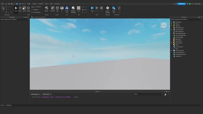Select the YouTube Course Series document tab

point(39,17)
